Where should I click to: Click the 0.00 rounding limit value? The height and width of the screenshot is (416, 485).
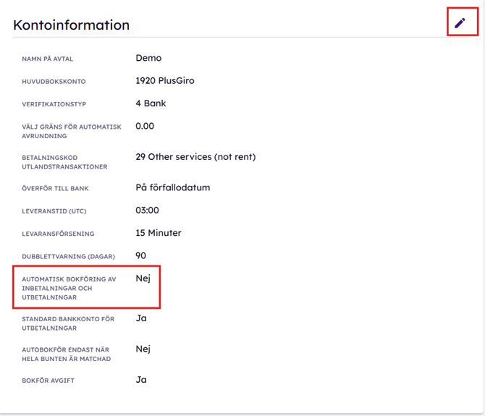145,126
